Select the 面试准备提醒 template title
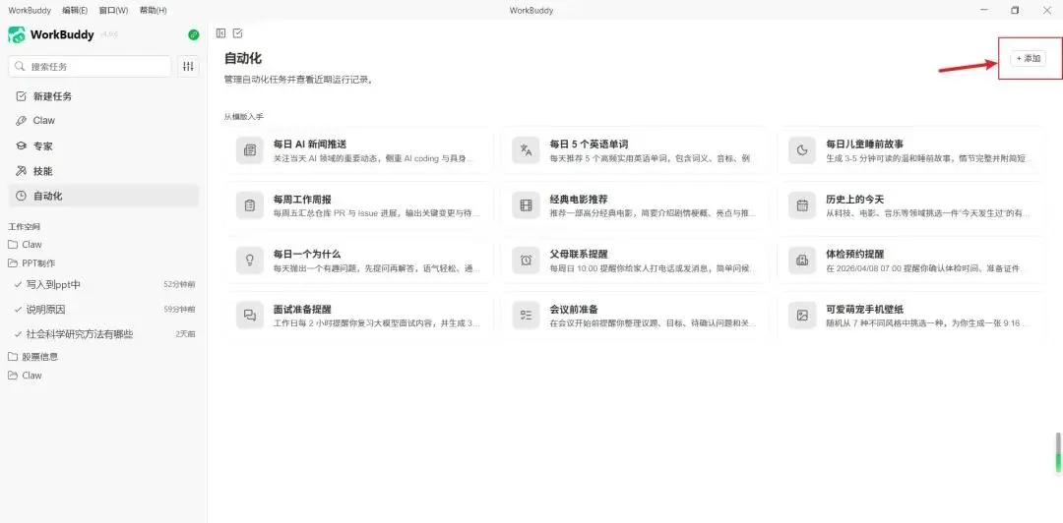The width and height of the screenshot is (1063, 523). pyautogui.click(x=302, y=309)
